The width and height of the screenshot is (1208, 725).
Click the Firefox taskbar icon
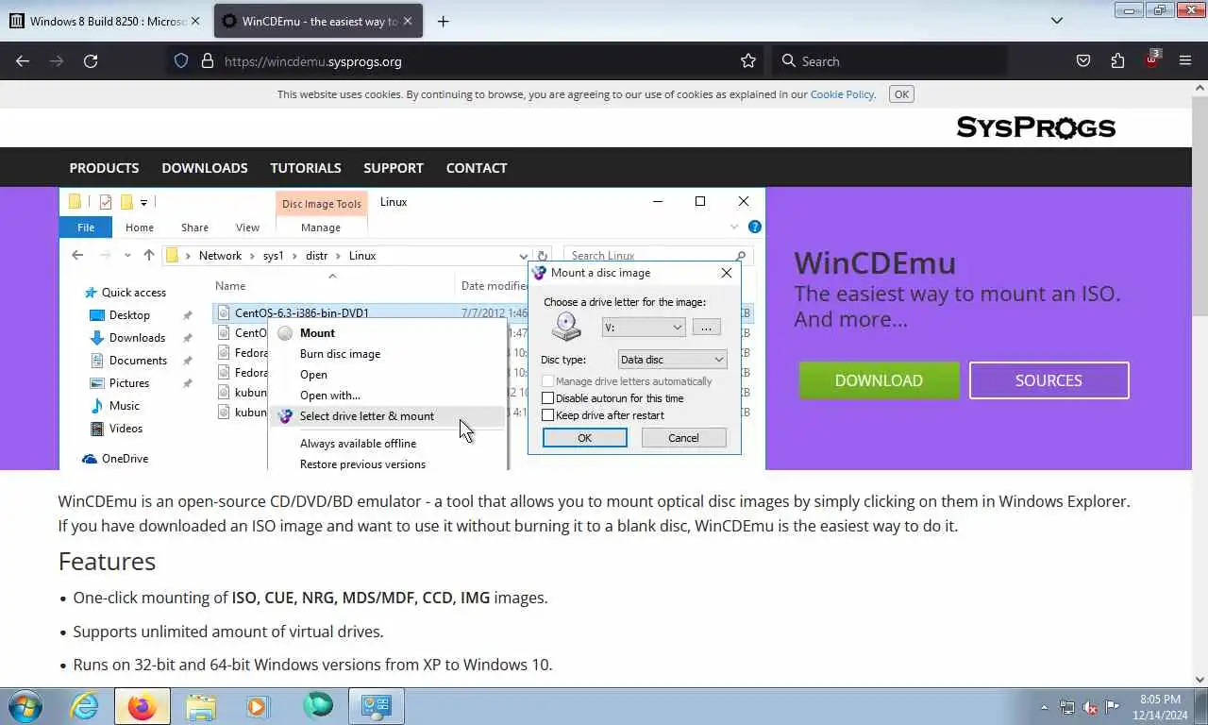pyautogui.click(x=143, y=706)
